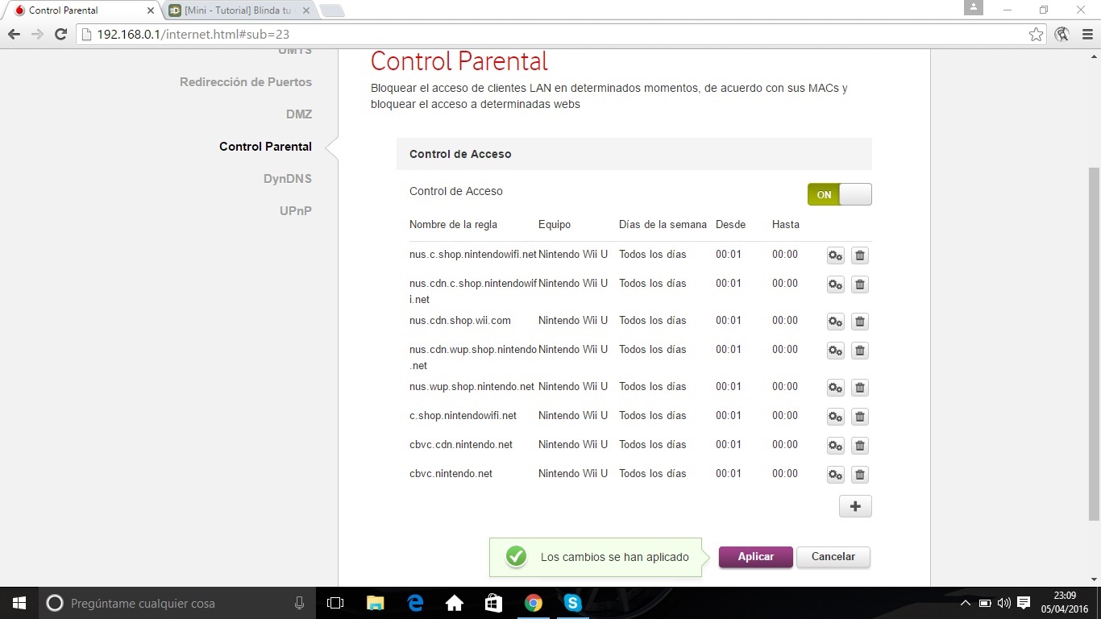Delete the cbvc.cdn.nintendo.net rule

pyautogui.click(x=860, y=446)
